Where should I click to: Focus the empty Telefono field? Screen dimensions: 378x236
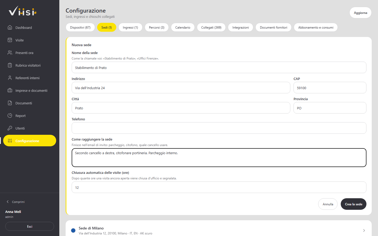219,128
